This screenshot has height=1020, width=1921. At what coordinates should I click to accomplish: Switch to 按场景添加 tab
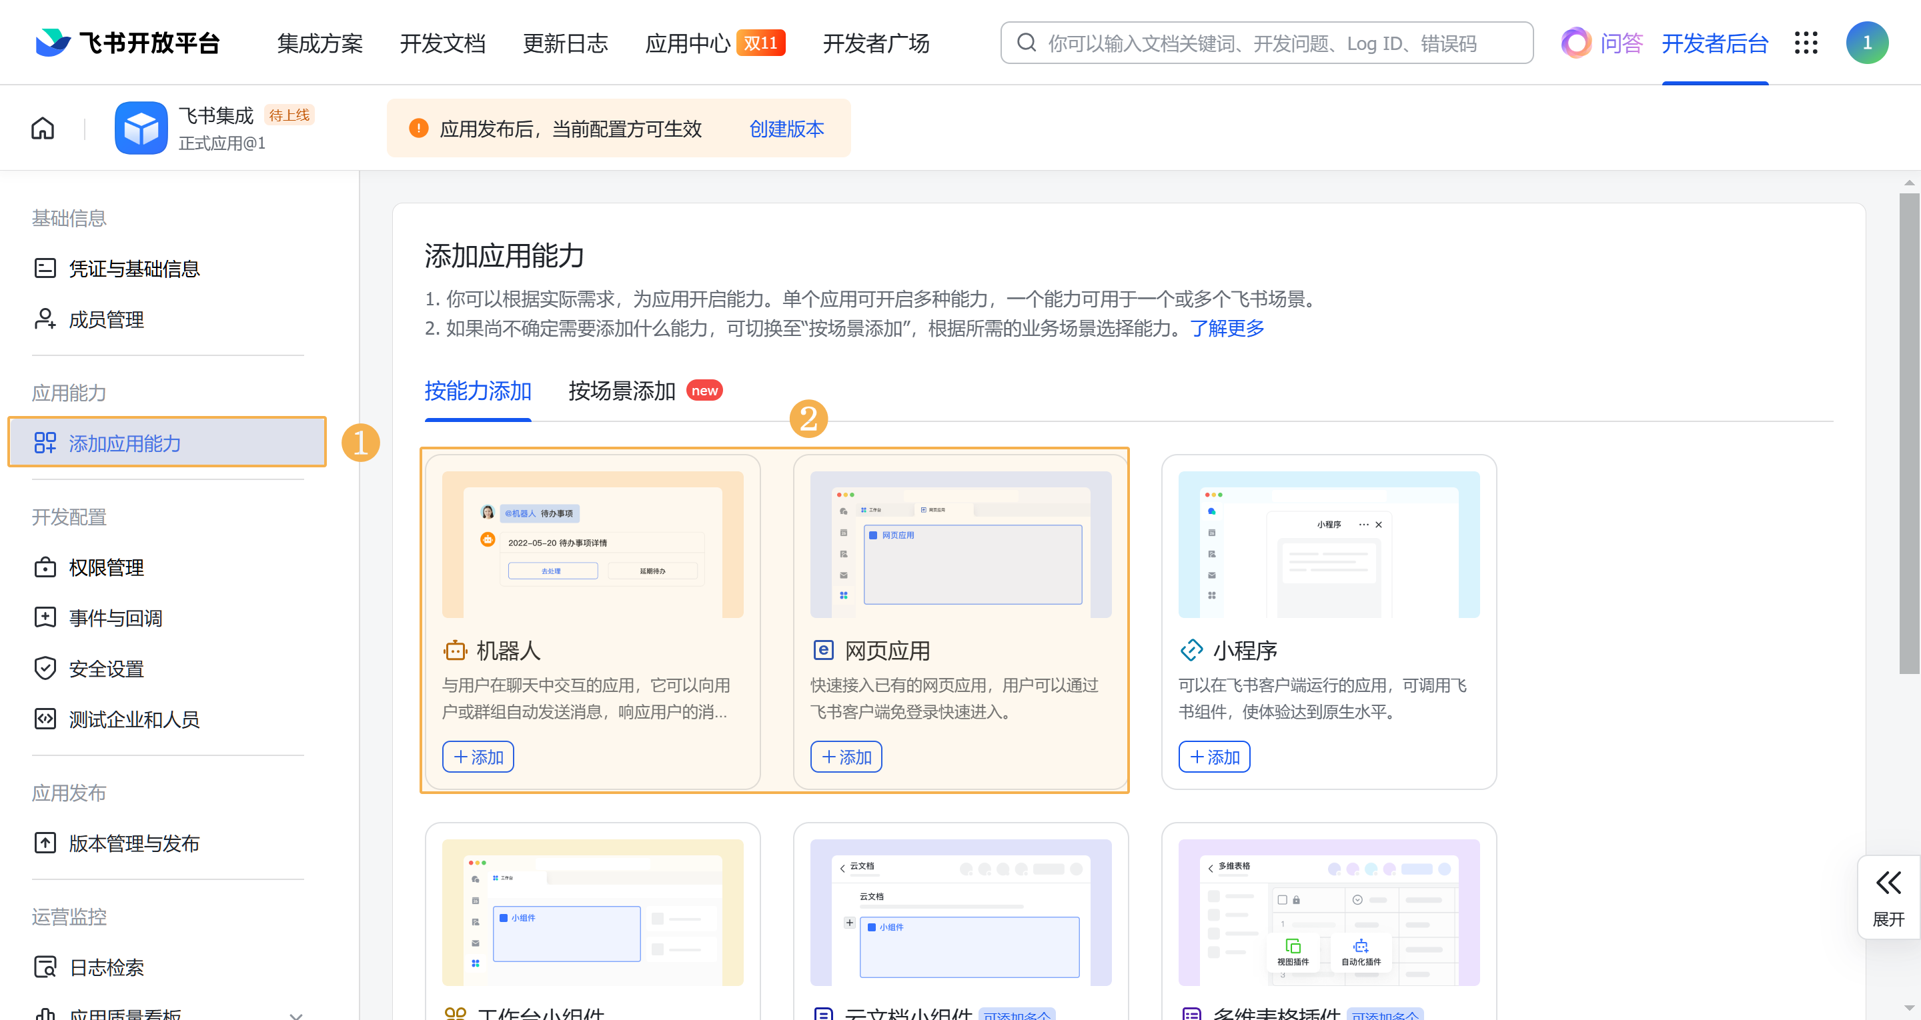pyautogui.click(x=621, y=391)
